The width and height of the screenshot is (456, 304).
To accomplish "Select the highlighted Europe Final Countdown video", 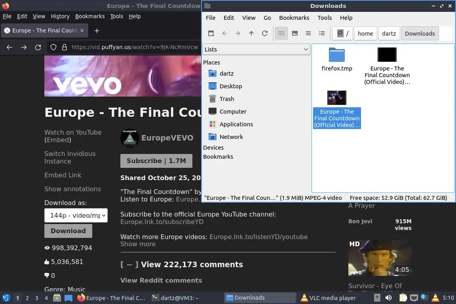I will point(337,109).
